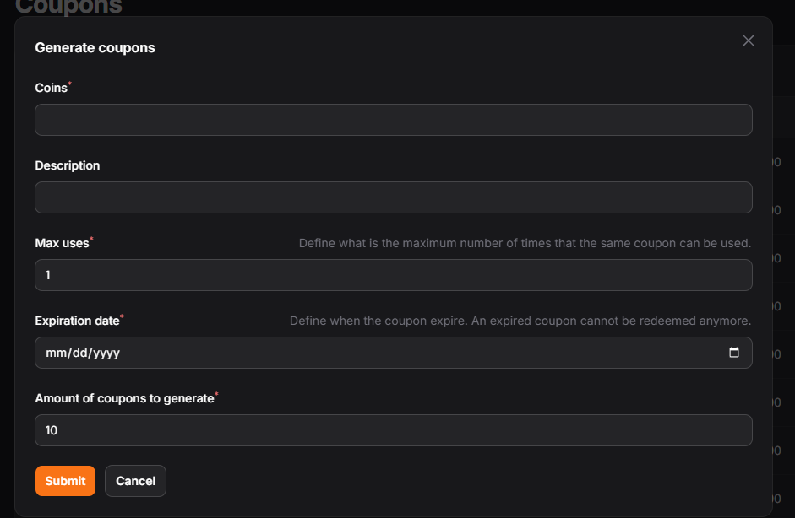Select the month segment 'mm' in date field
Screen dimensions: 795x518
pyautogui.click(x=55, y=353)
